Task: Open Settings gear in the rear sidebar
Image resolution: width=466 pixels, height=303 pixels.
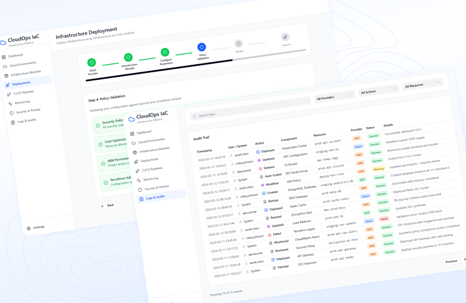Action: [x=29, y=227]
